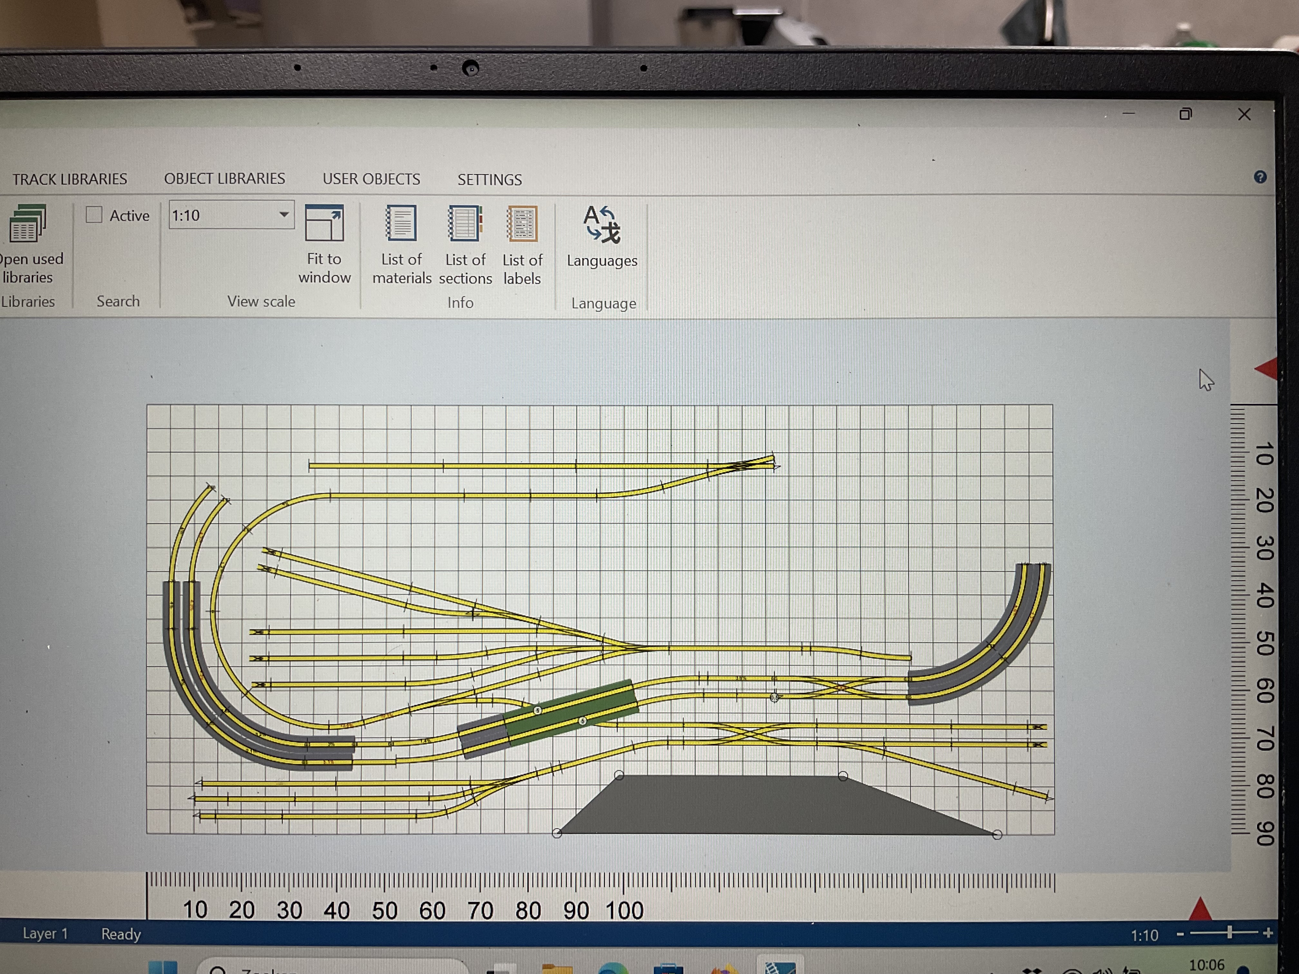The height and width of the screenshot is (974, 1299).
Task: Click the 10:06 taskbar clock
Action: pos(1207,965)
